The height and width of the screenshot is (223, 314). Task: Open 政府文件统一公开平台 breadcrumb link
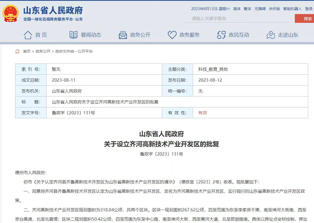(x=74, y=51)
